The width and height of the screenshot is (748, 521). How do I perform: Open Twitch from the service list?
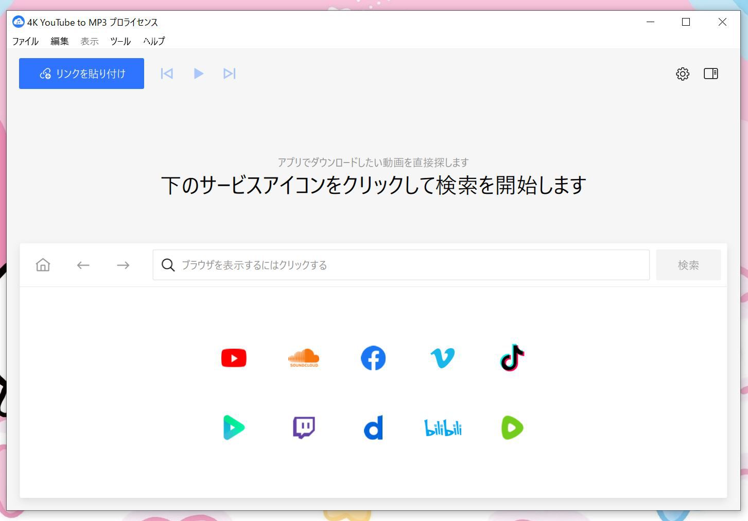[x=303, y=427]
